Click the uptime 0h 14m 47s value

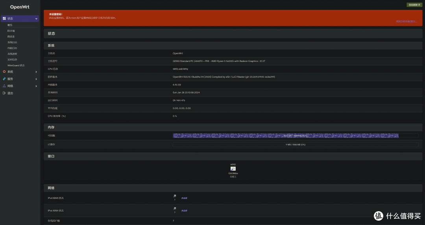click(x=179, y=100)
